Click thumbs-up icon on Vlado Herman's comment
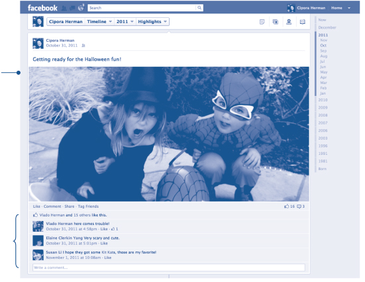 pyautogui.click(x=113, y=229)
